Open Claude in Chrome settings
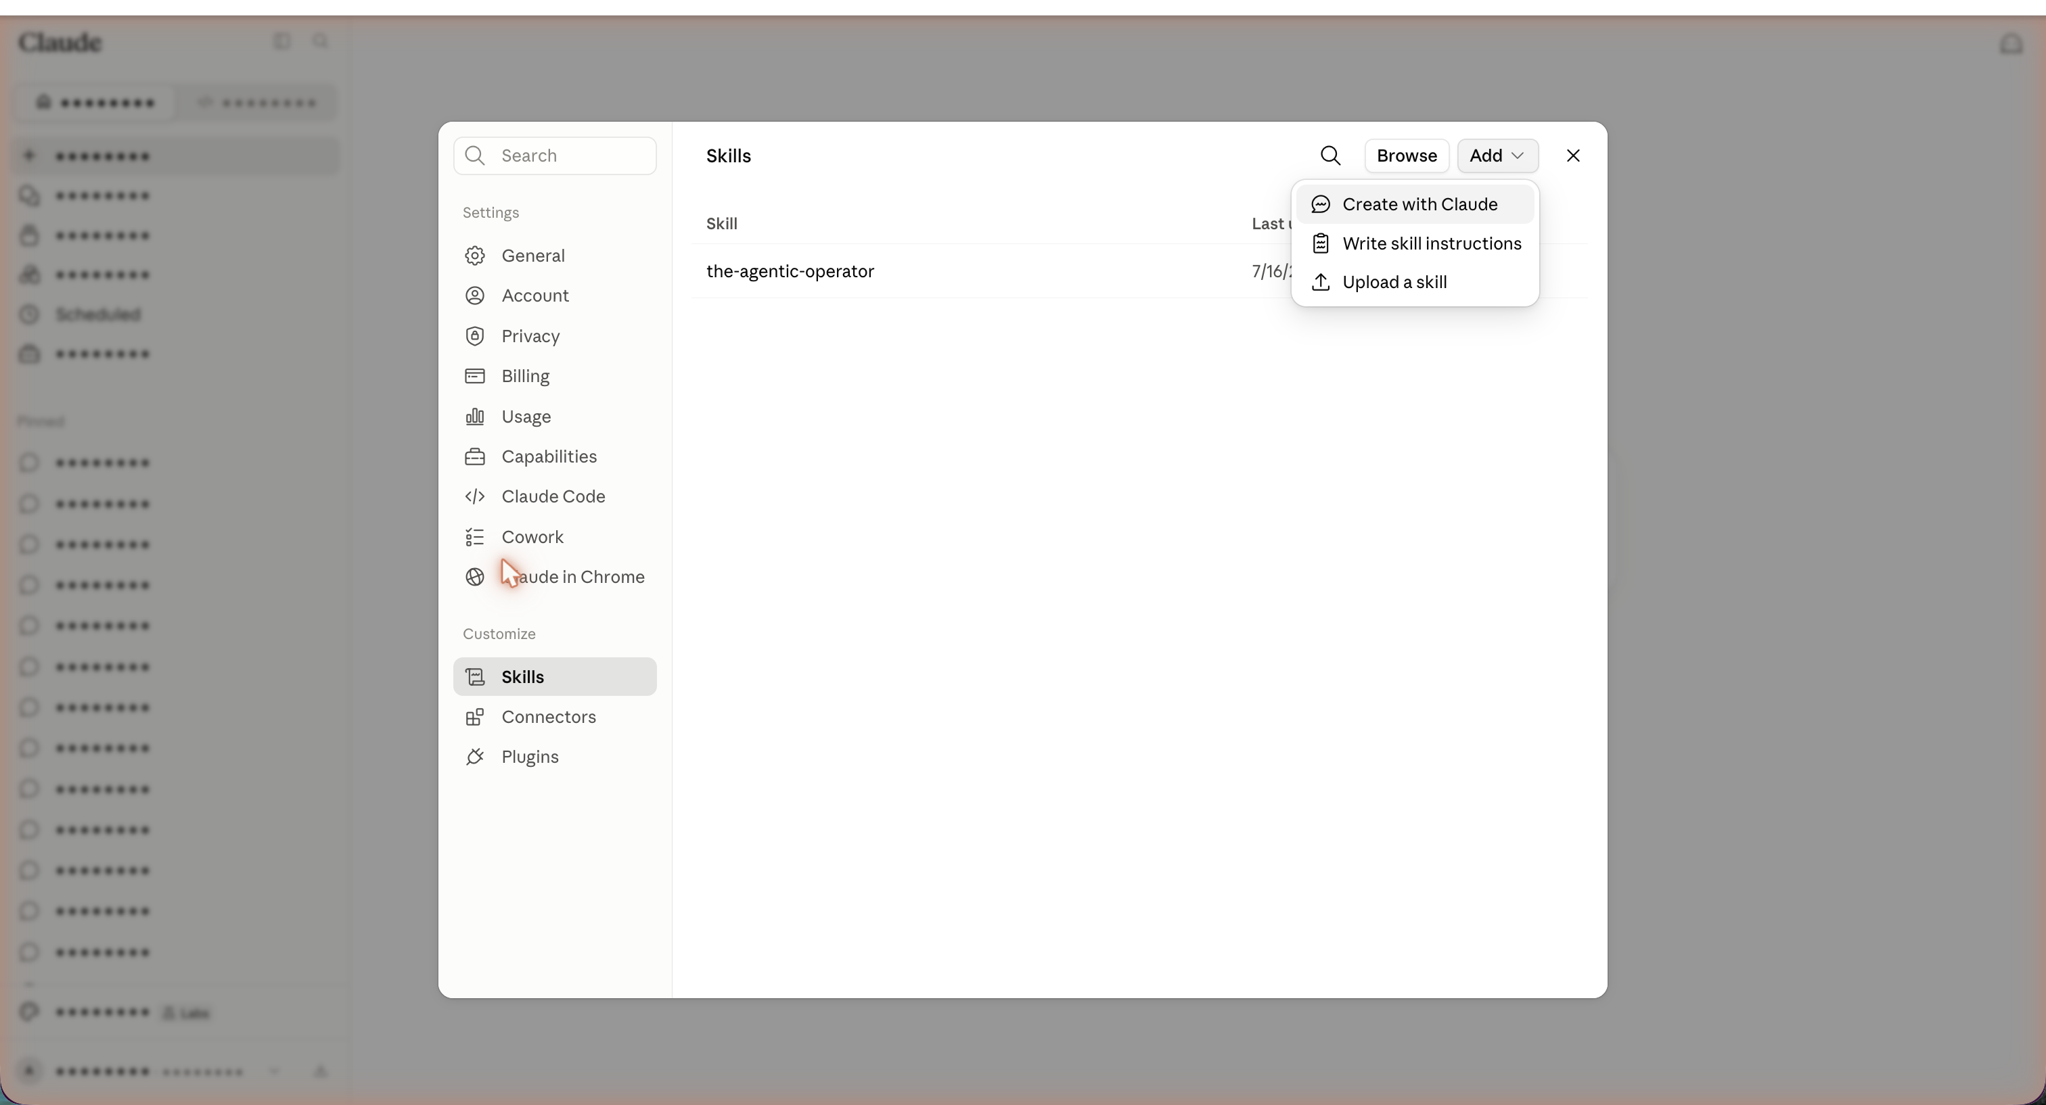This screenshot has height=1105, width=2046. [x=554, y=576]
